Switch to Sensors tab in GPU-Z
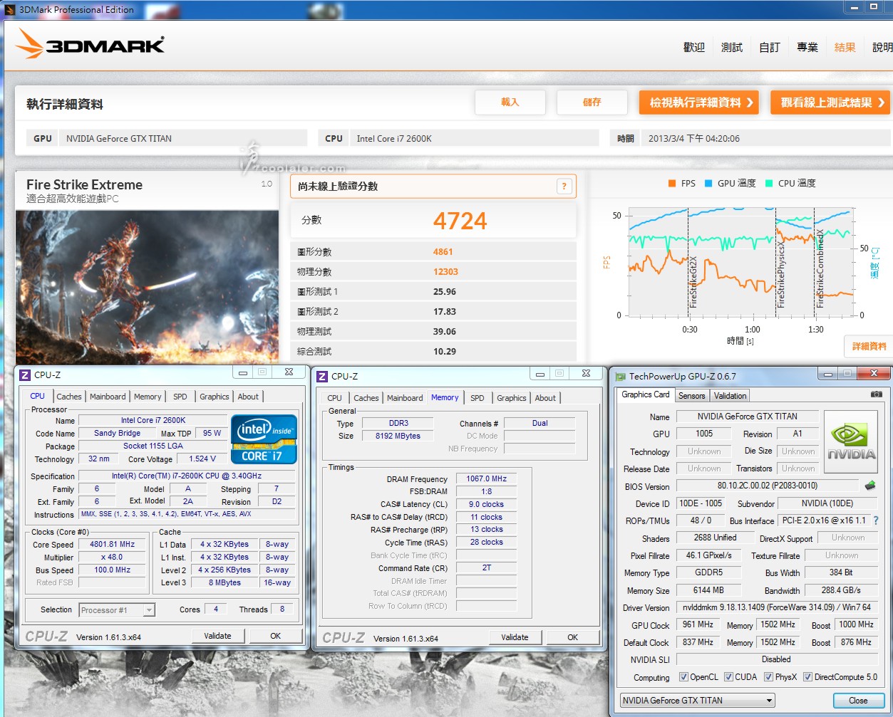This screenshot has width=893, height=717. [x=691, y=396]
